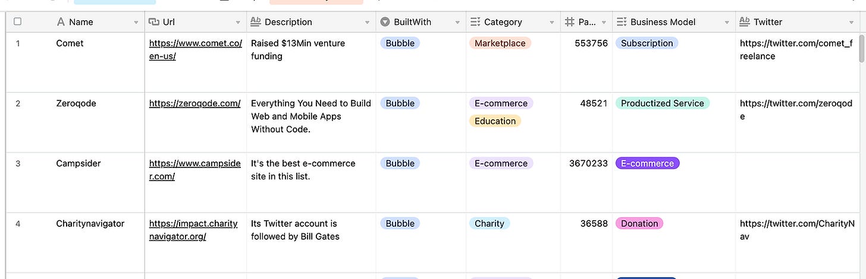Click the purple E-commerce business model tag

pyautogui.click(x=648, y=163)
